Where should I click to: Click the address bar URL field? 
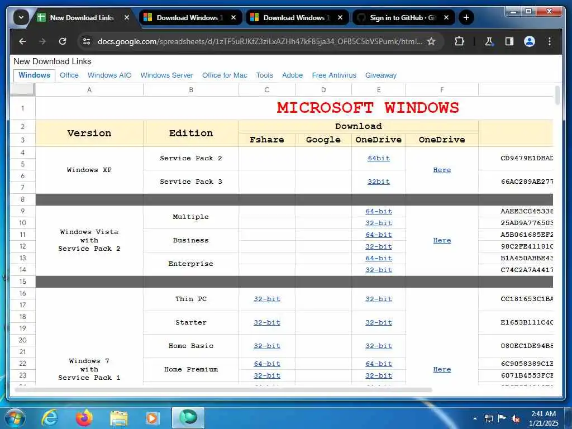(259, 41)
